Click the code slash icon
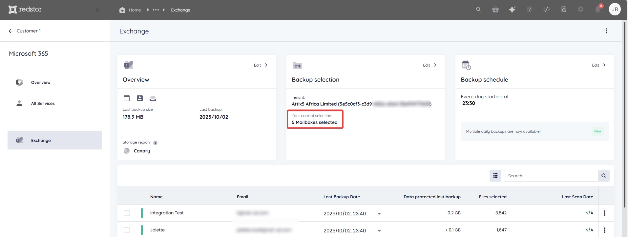 pos(547,9)
